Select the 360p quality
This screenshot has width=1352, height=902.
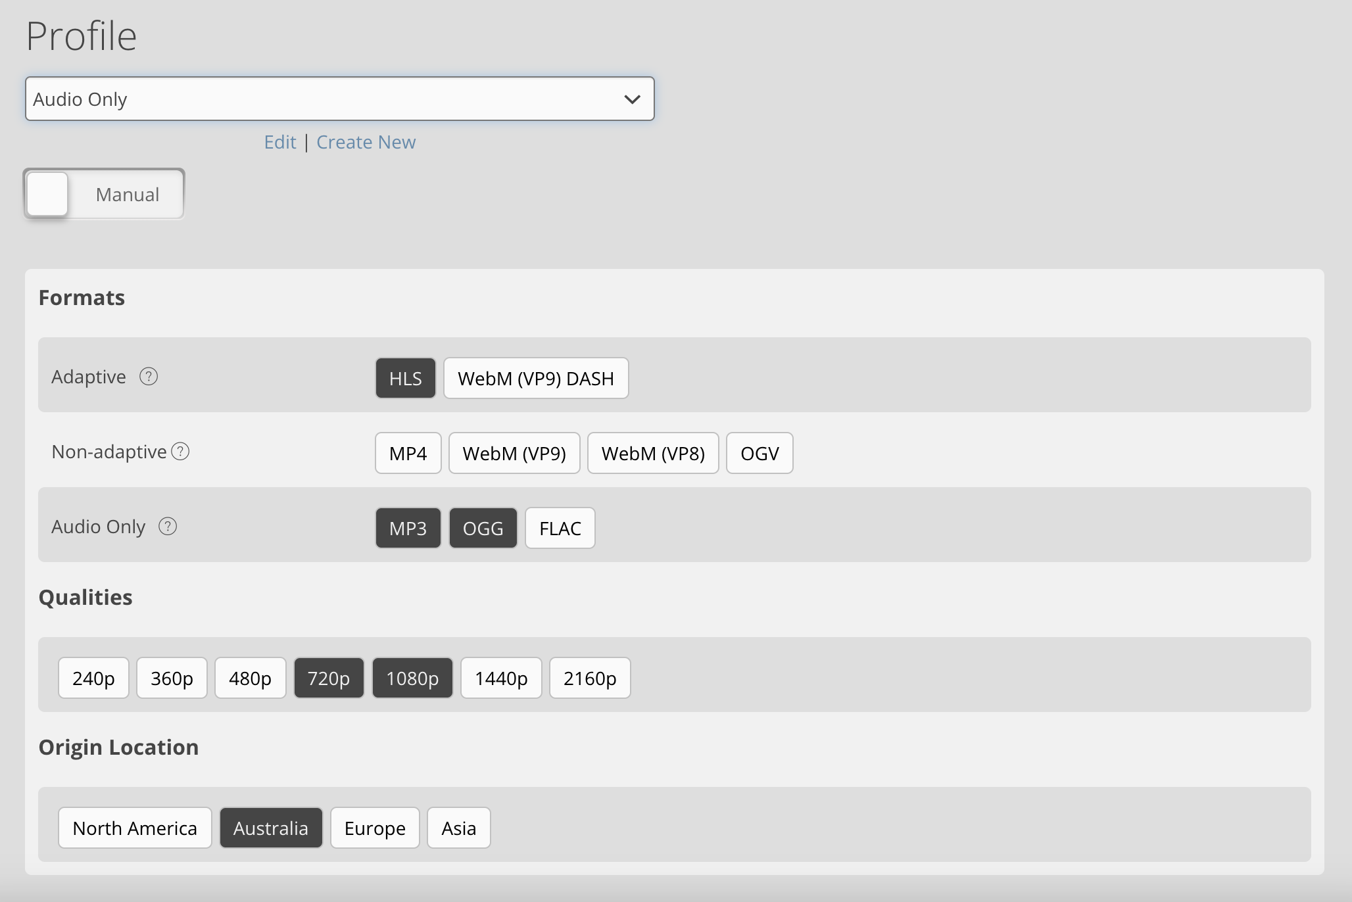(172, 678)
